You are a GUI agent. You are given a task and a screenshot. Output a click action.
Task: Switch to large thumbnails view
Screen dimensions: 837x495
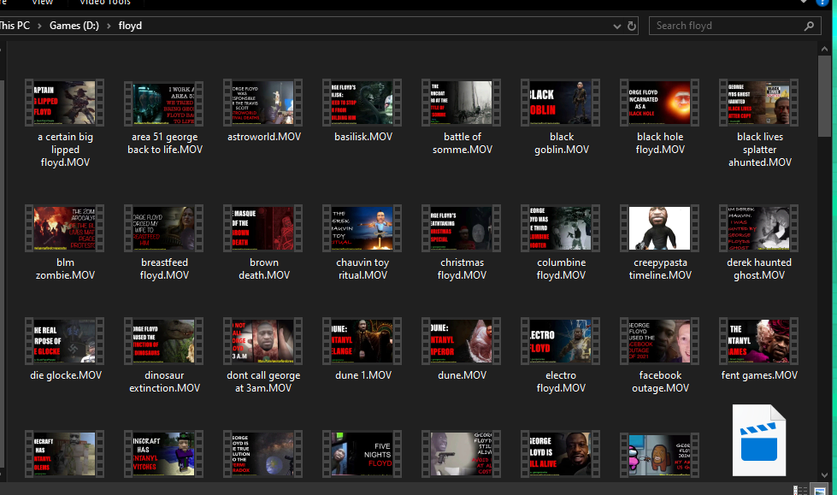(818, 490)
